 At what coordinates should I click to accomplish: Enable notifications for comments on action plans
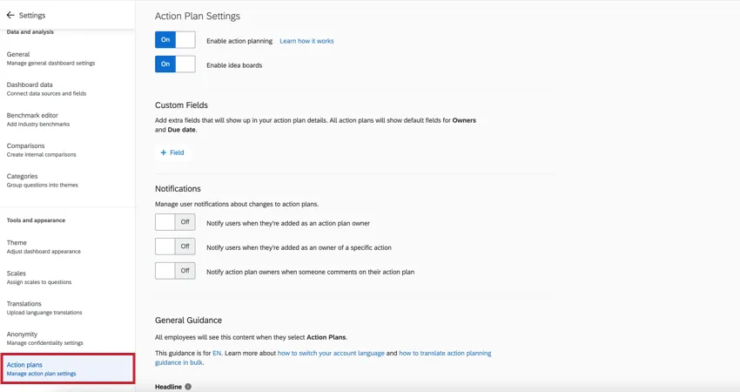point(175,271)
